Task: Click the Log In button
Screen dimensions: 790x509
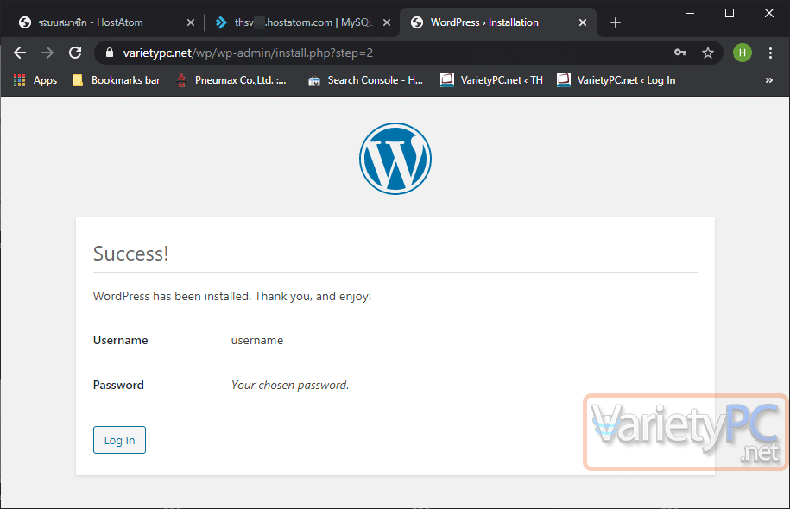Action: click(x=119, y=440)
